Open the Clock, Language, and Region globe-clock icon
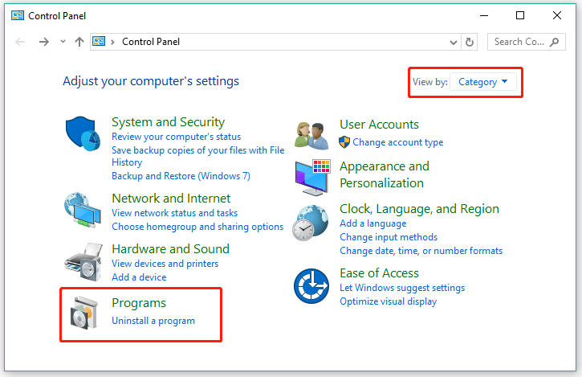Image resolution: width=582 pixels, height=377 pixels. [311, 223]
